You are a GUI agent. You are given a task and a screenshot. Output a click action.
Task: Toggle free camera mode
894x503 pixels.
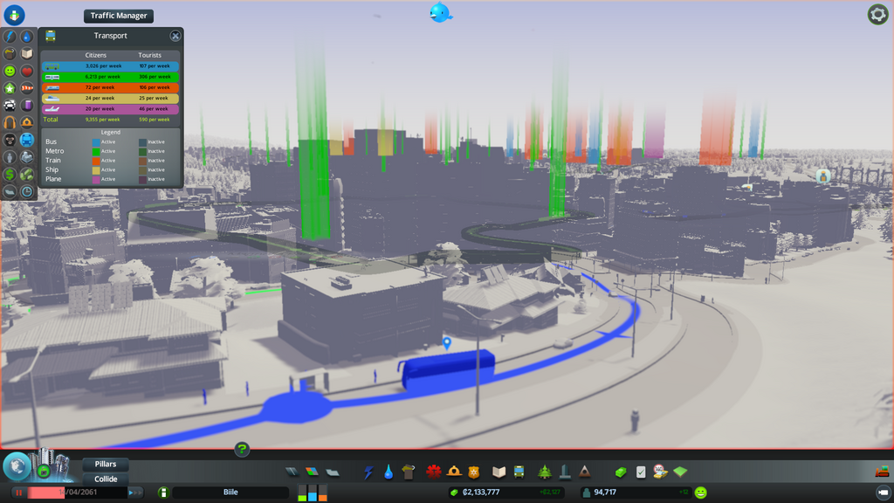(x=883, y=493)
